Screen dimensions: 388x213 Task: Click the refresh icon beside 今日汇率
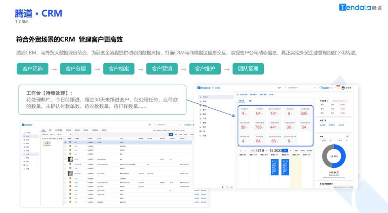tap(328, 101)
